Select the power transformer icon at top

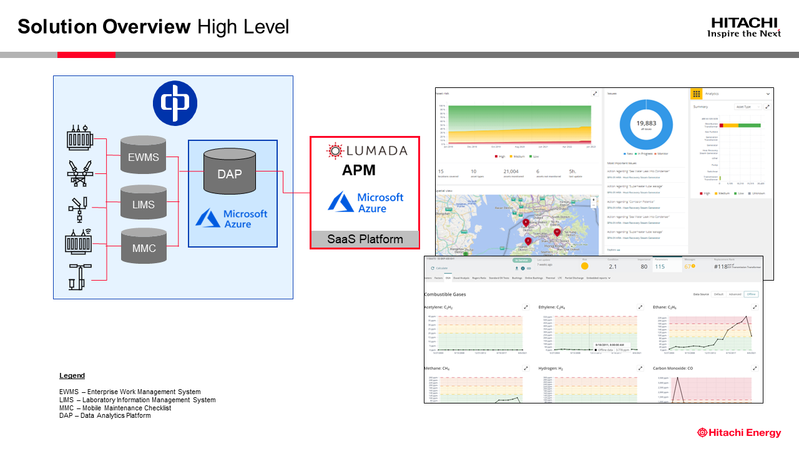(x=79, y=138)
